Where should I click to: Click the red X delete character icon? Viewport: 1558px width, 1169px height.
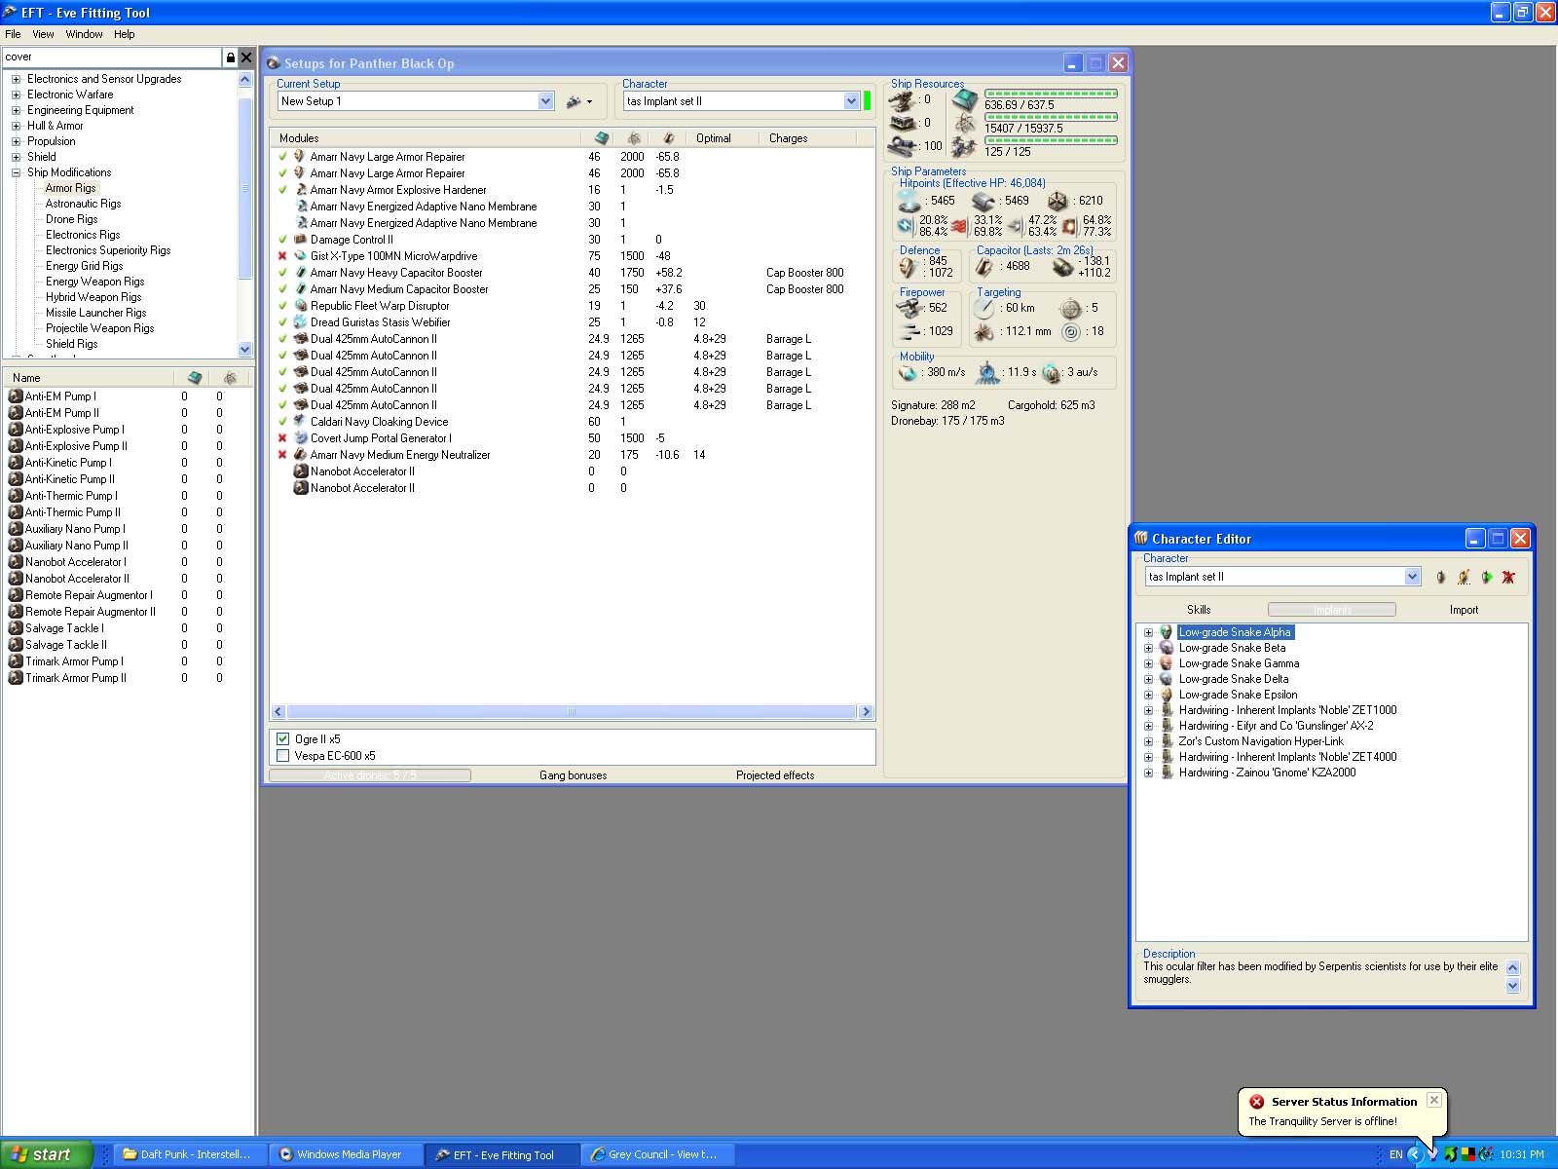1508,578
